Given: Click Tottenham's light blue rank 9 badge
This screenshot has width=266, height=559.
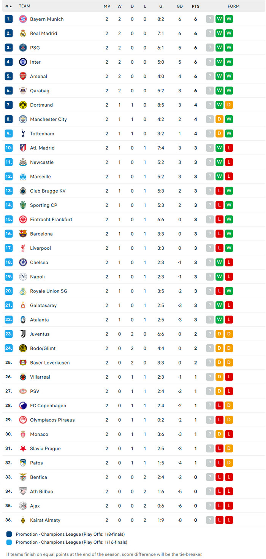Looking at the screenshot, I should point(9,133).
